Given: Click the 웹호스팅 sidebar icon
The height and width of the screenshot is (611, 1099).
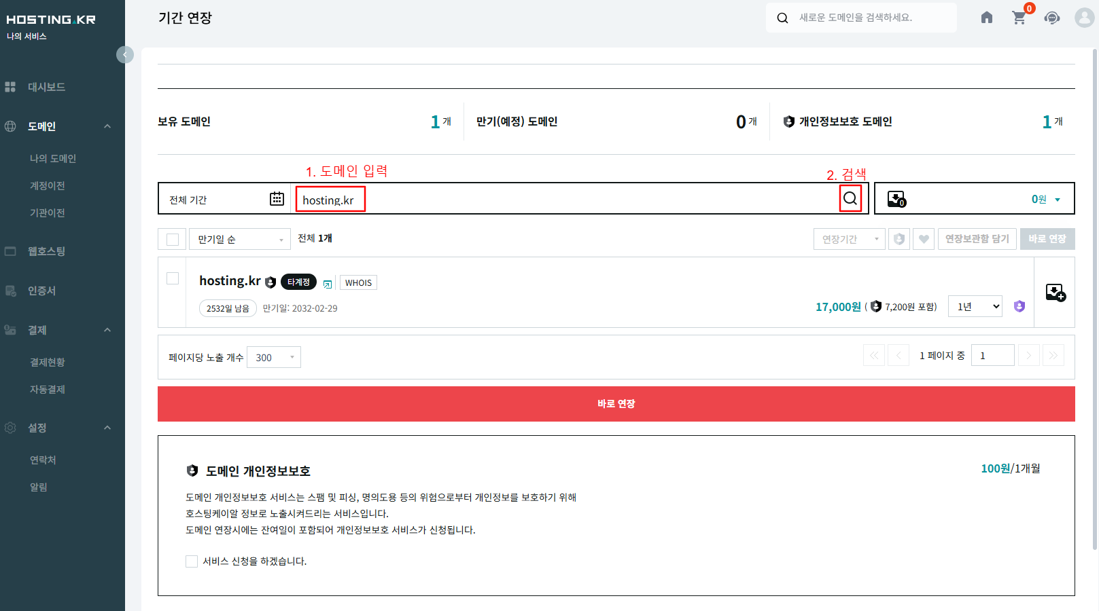Looking at the screenshot, I should (10, 251).
